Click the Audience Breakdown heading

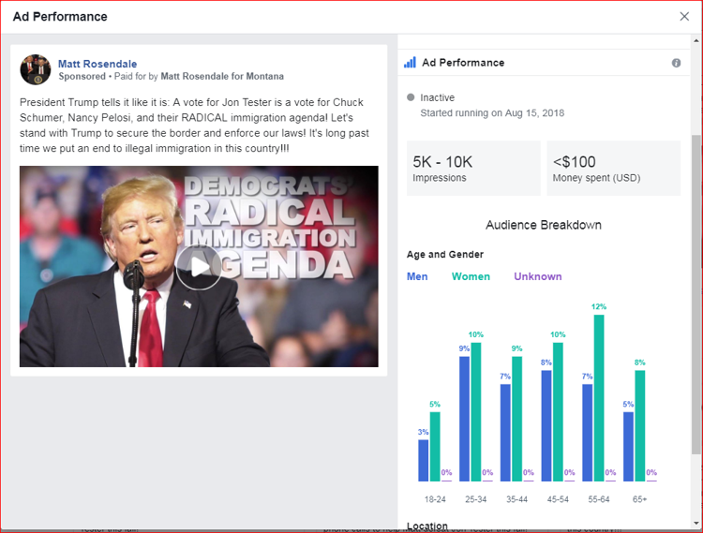click(x=544, y=225)
